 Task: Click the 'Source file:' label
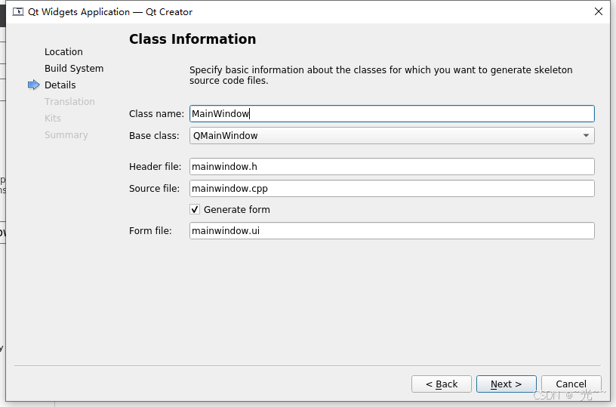tap(155, 189)
